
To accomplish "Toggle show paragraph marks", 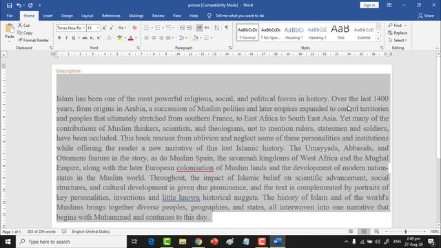I will (x=227, y=28).
